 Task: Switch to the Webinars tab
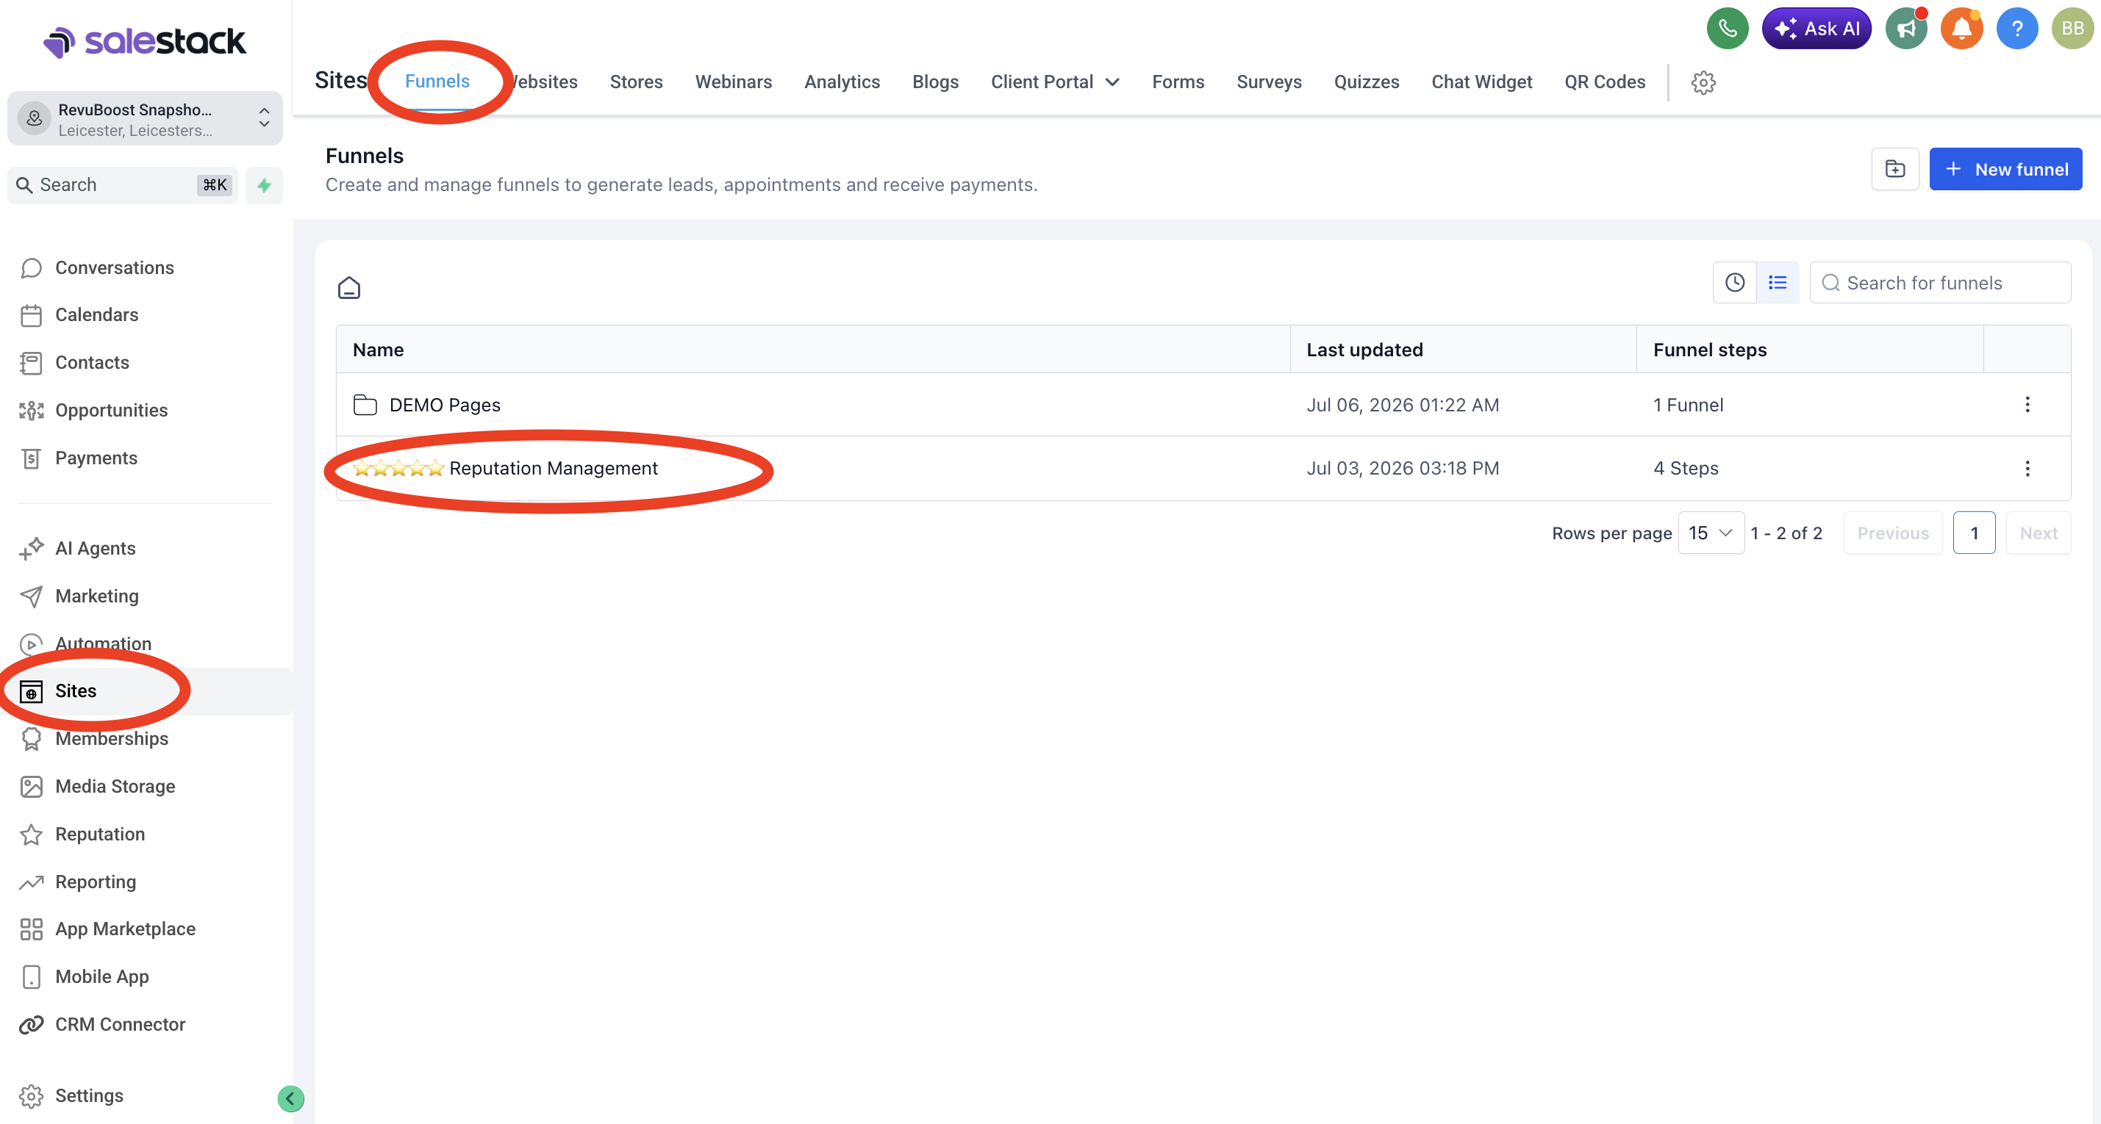coord(733,82)
